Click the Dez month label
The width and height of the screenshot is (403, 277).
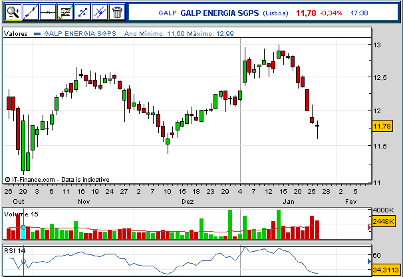[x=188, y=202]
